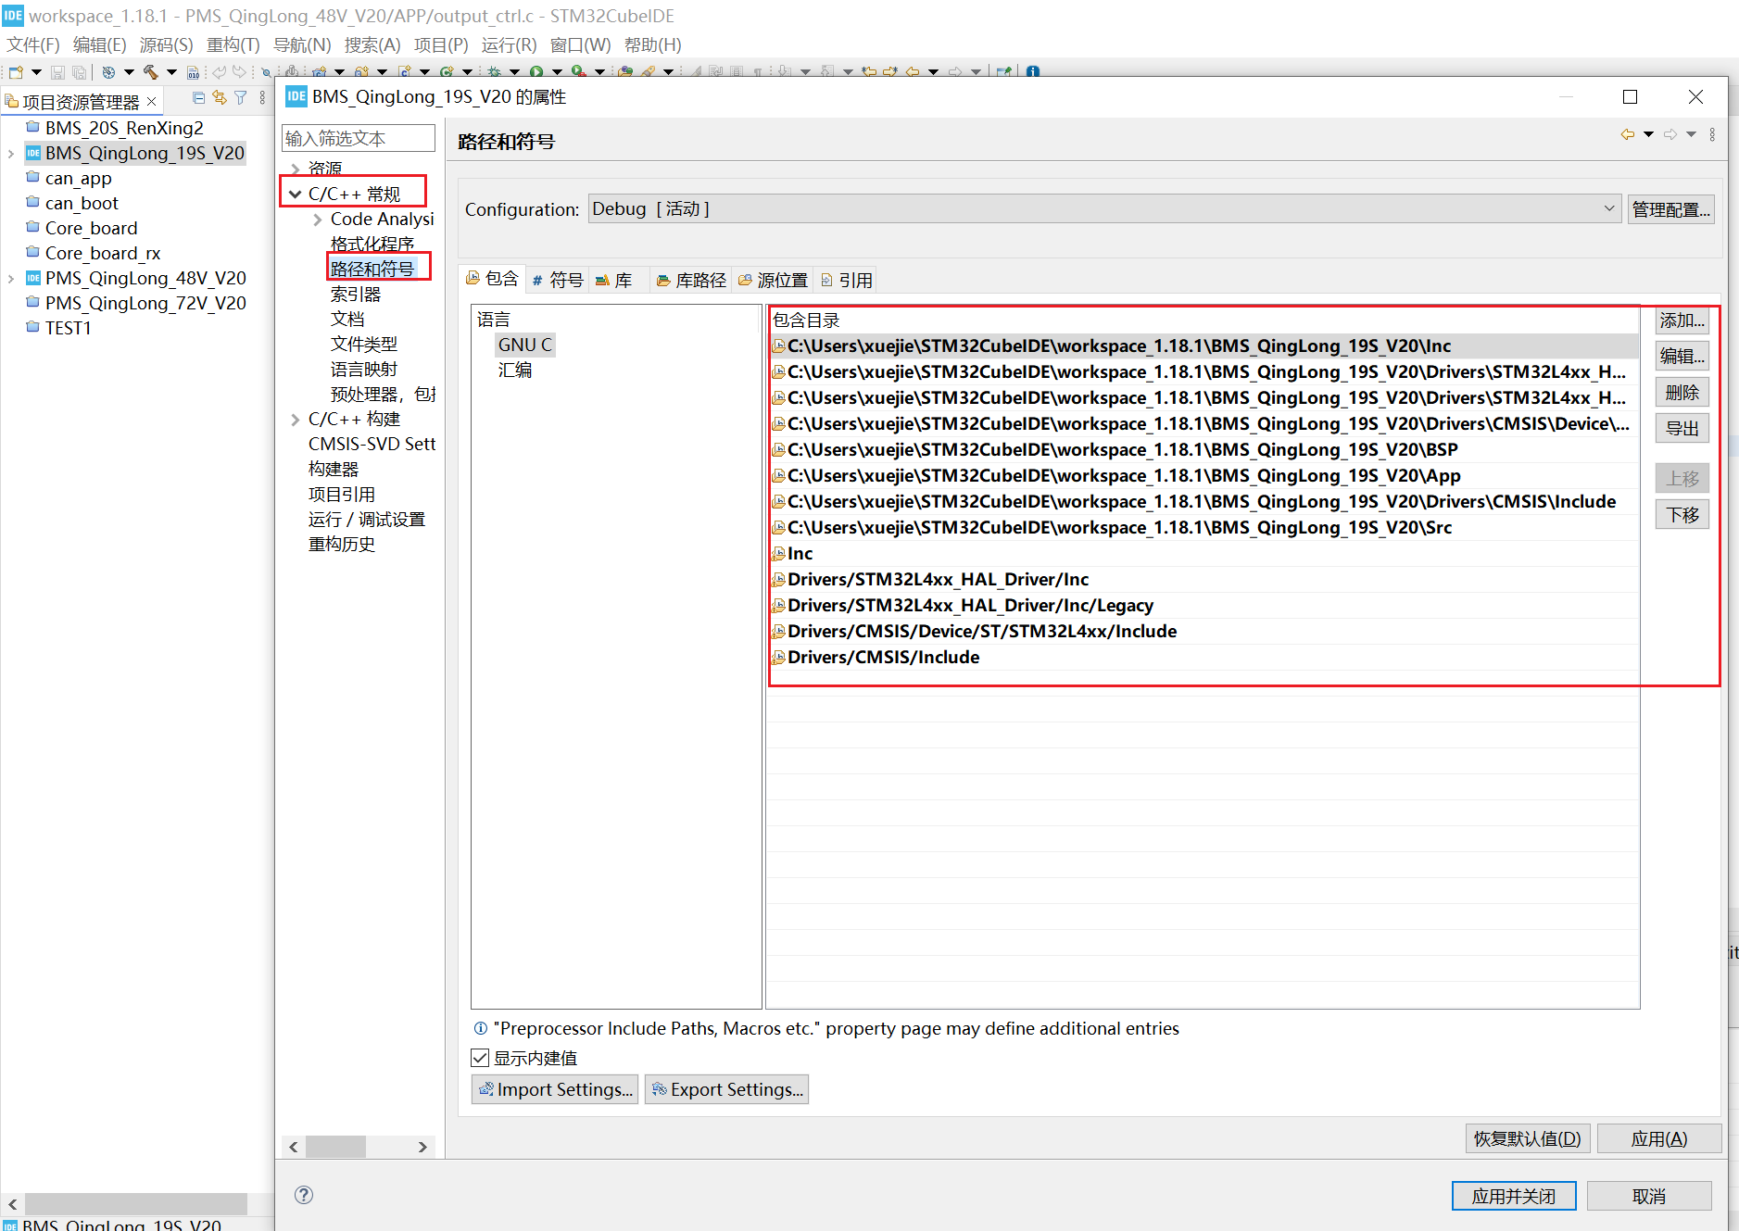The height and width of the screenshot is (1231, 1739).
Task: Click the 管理配置... button
Action: (x=1671, y=209)
